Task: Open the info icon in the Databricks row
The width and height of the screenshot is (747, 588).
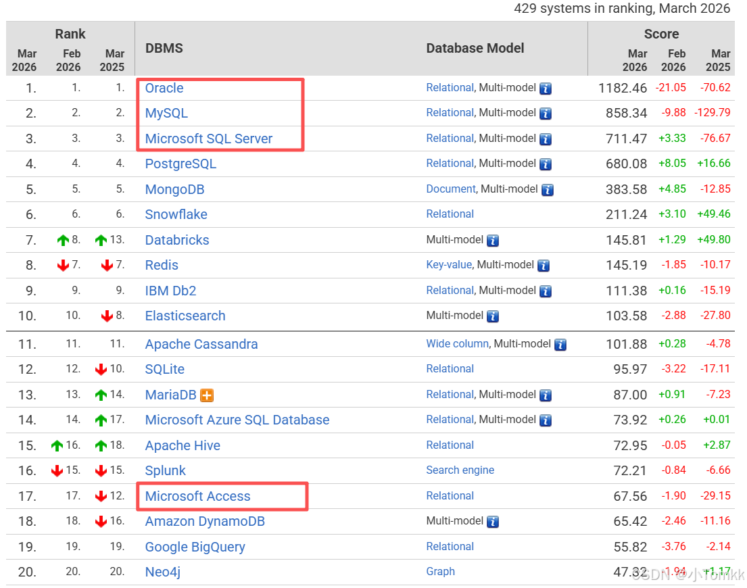Action: pos(493,241)
